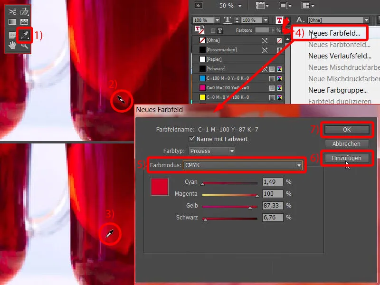
Task: Select the Hand tool
Action: click(12, 45)
